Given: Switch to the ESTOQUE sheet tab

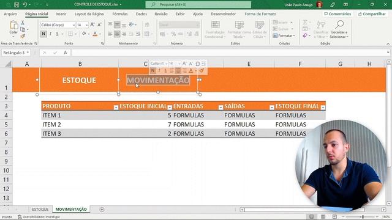Looking at the screenshot, I should (40, 209).
